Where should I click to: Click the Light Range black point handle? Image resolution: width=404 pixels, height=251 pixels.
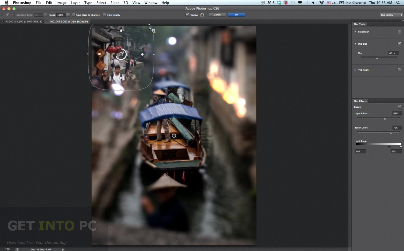coord(390,147)
